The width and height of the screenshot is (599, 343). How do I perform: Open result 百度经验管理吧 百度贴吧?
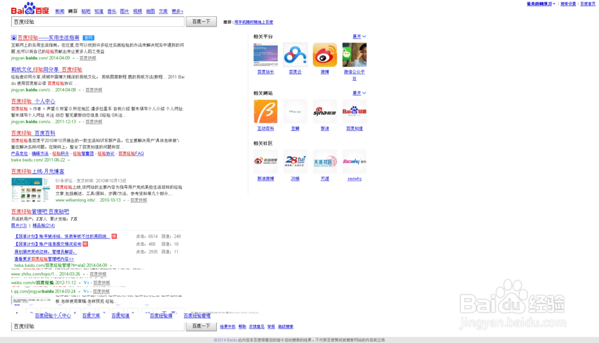click(40, 211)
